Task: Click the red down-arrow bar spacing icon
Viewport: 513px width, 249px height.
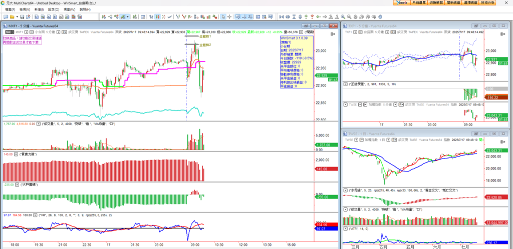Action: coord(312,16)
